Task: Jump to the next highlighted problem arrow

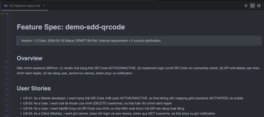Action: (7, 14)
